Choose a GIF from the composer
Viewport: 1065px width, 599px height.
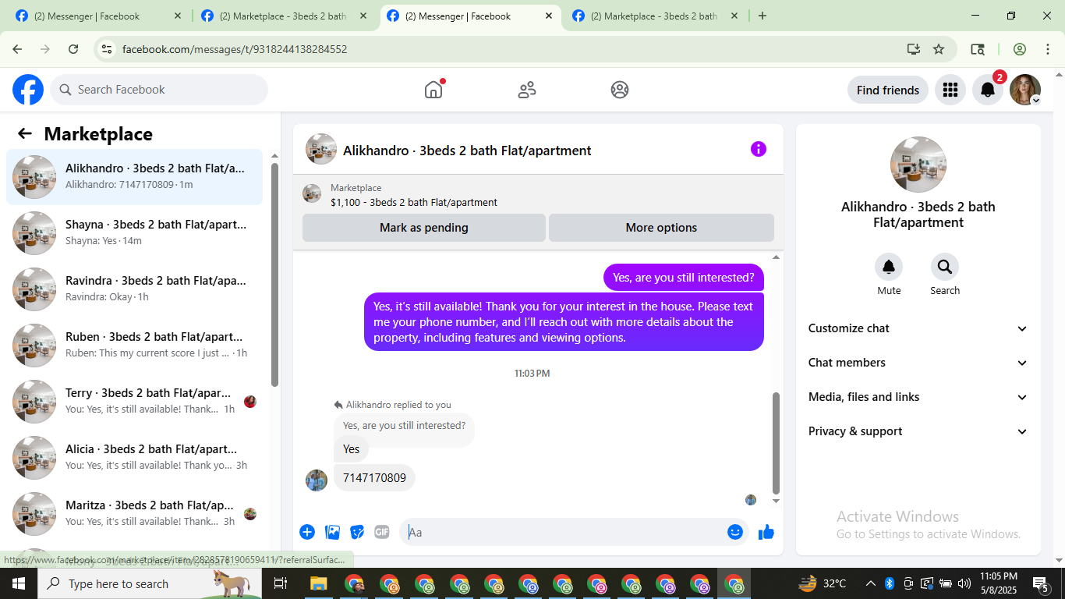(x=382, y=532)
